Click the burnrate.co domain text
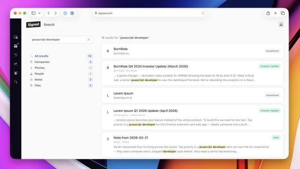300x169 pixels. point(121,53)
